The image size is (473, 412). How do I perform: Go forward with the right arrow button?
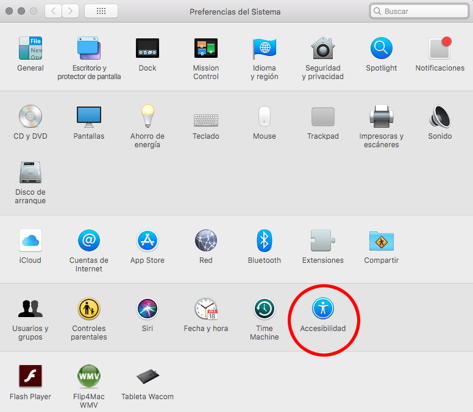(71, 11)
